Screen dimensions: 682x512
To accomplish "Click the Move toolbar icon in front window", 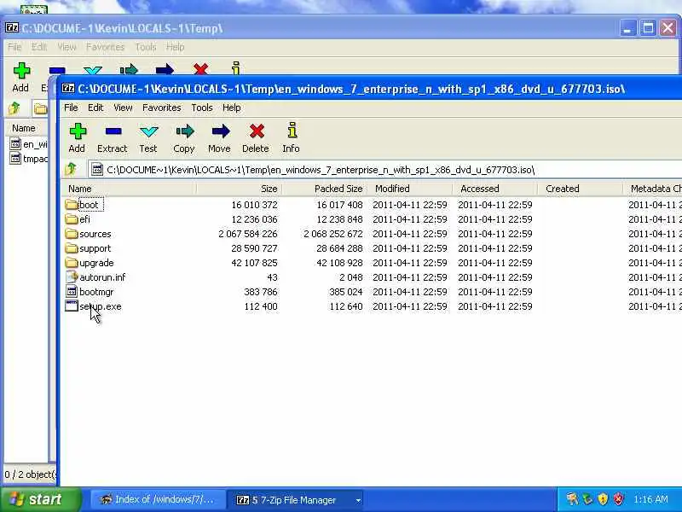I will [221, 131].
